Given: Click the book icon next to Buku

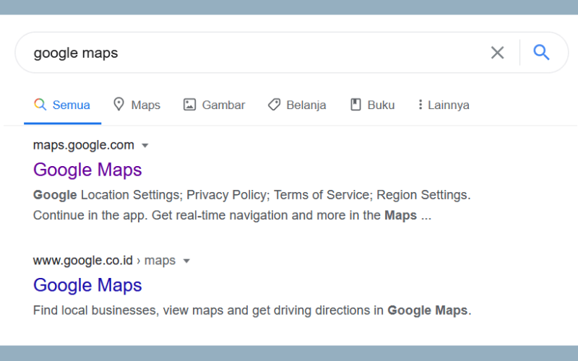Looking at the screenshot, I should [x=355, y=105].
